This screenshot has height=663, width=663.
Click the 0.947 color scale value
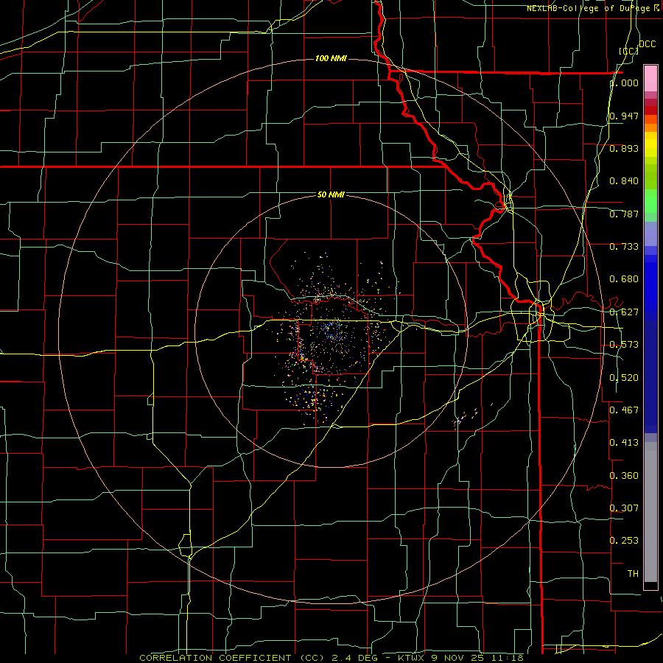624,116
